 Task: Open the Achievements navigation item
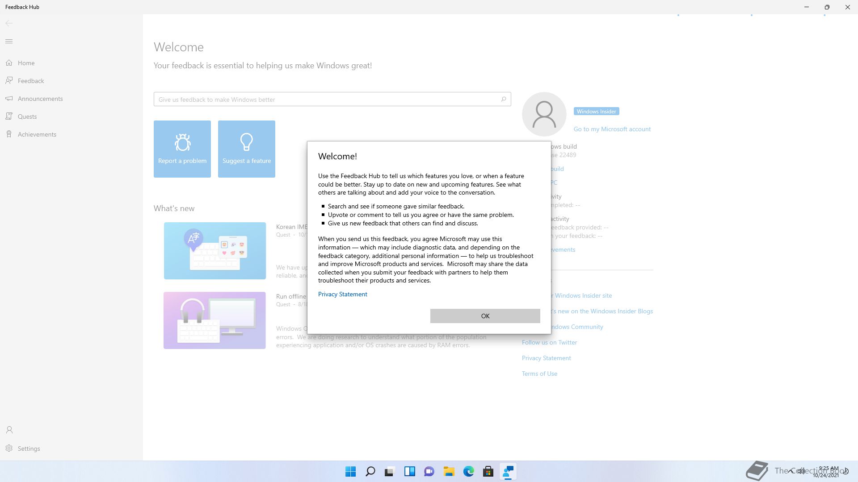71,134
